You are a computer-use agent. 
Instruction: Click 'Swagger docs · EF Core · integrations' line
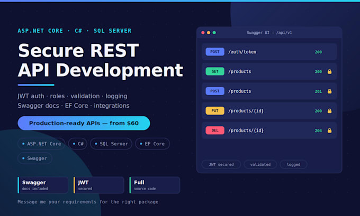coord(74,106)
